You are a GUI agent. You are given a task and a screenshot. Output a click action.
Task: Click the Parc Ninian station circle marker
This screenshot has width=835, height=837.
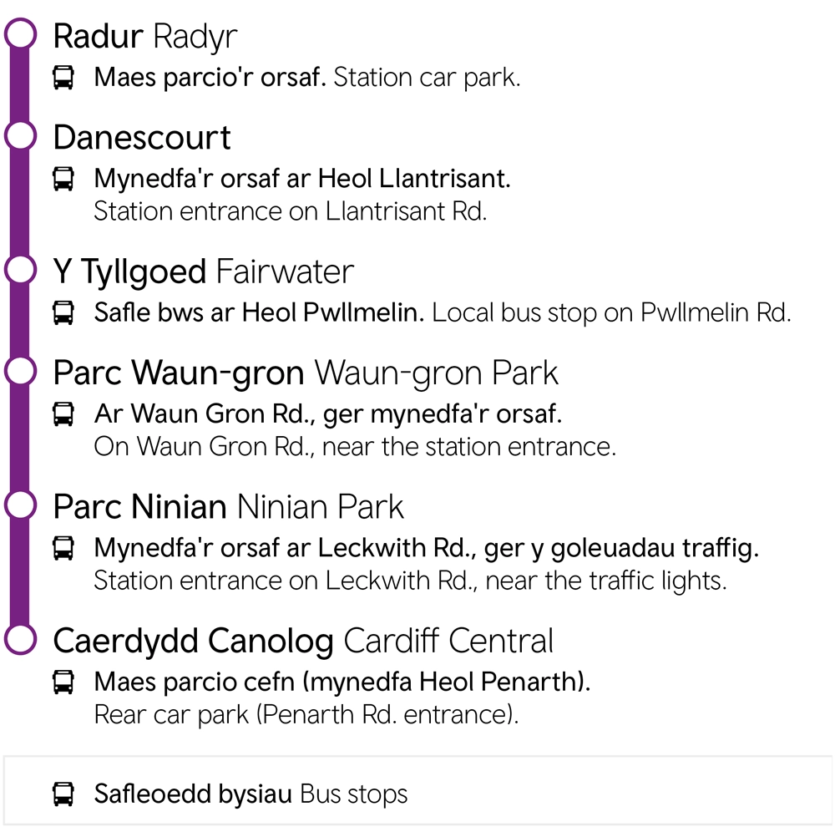pos(20,505)
